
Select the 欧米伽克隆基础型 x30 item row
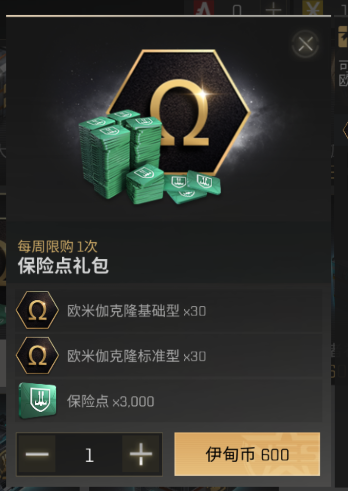pos(169,310)
